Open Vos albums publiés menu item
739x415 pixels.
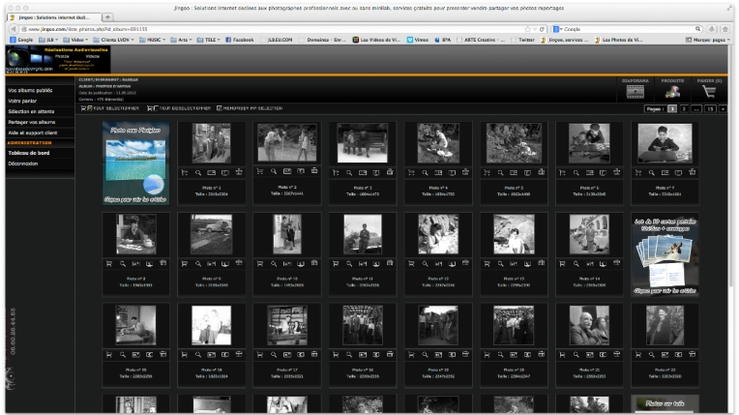click(x=30, y=90)
